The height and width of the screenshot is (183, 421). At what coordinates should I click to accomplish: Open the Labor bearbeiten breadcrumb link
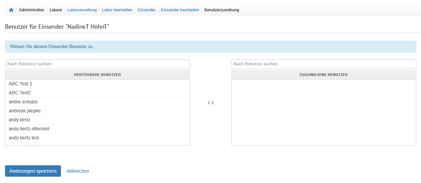[x=117, y=10]
